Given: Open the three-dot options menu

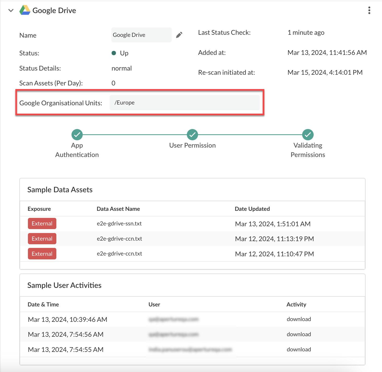Looking at the screenshot, I should (x=369, y=10).
